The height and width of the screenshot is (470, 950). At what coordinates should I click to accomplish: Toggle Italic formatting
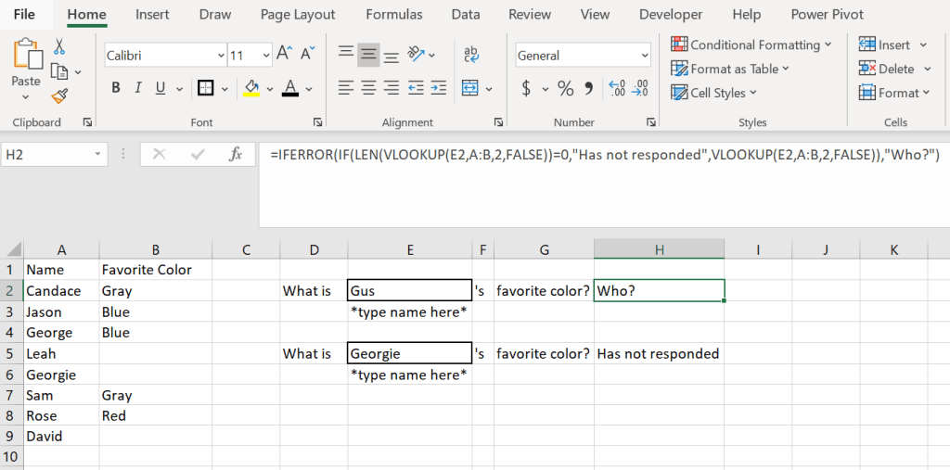click(138, 88)
